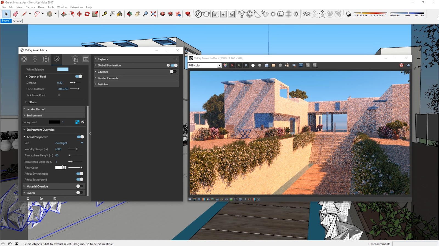Toggle Affect Background switch
This screenshot has width=439, height=246.
(x=80, y=180)
